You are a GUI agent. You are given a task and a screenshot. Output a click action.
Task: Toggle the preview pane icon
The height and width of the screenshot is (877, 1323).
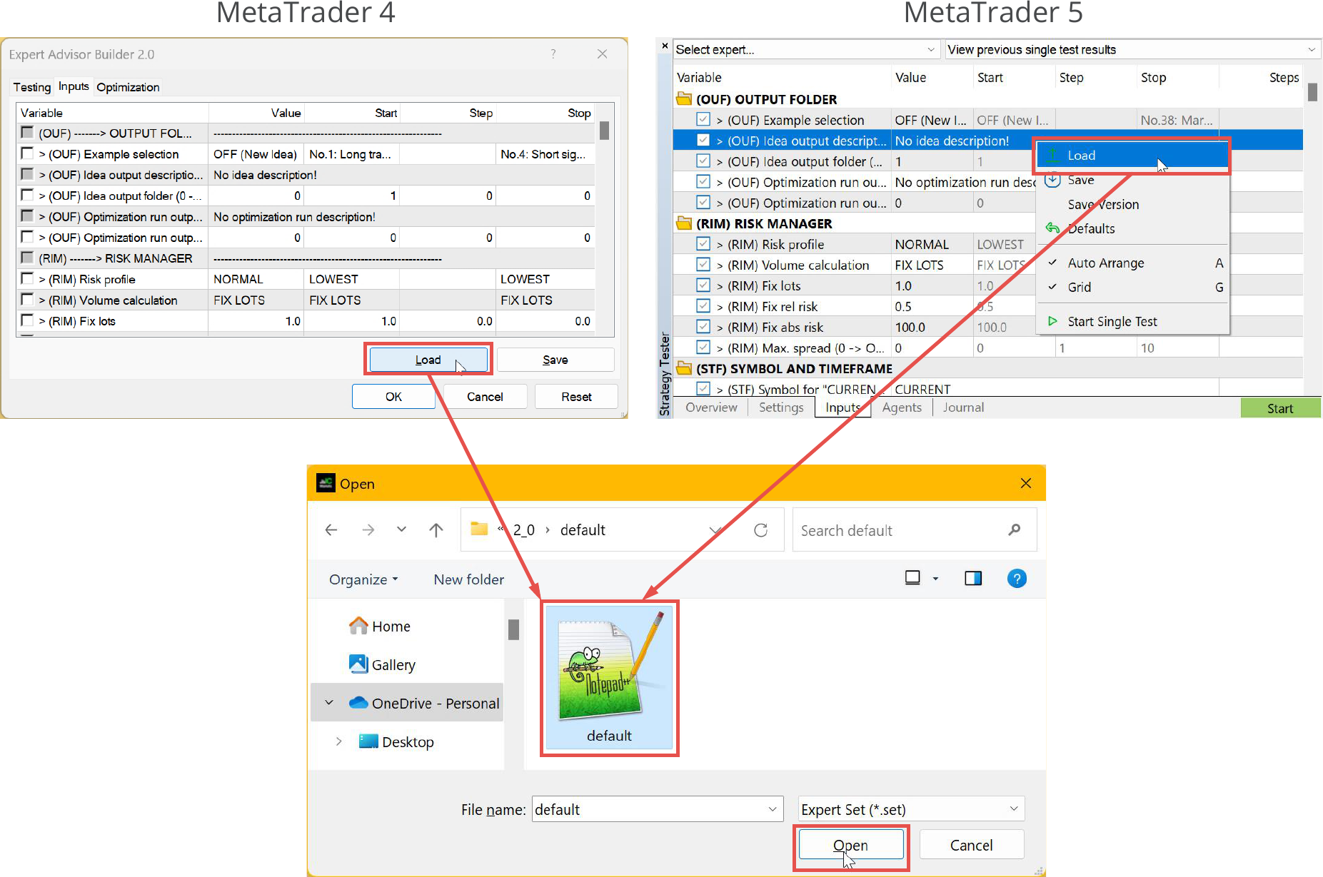[x=973, y=578]
